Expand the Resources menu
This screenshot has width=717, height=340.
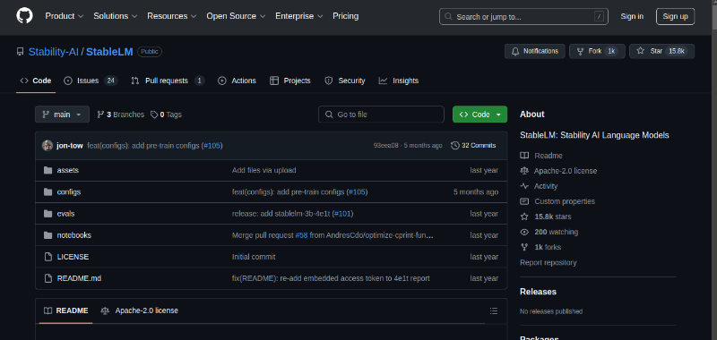pyautogui.click(x=171, y=16)
